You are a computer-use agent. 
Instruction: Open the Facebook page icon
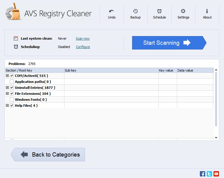(x=203, y=174)
